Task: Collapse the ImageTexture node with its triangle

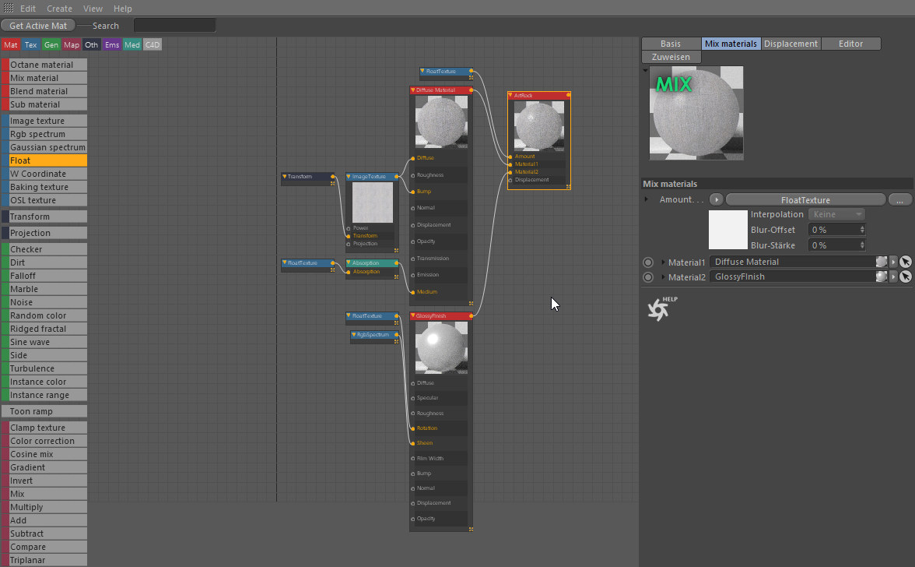Action: point(349,176)
